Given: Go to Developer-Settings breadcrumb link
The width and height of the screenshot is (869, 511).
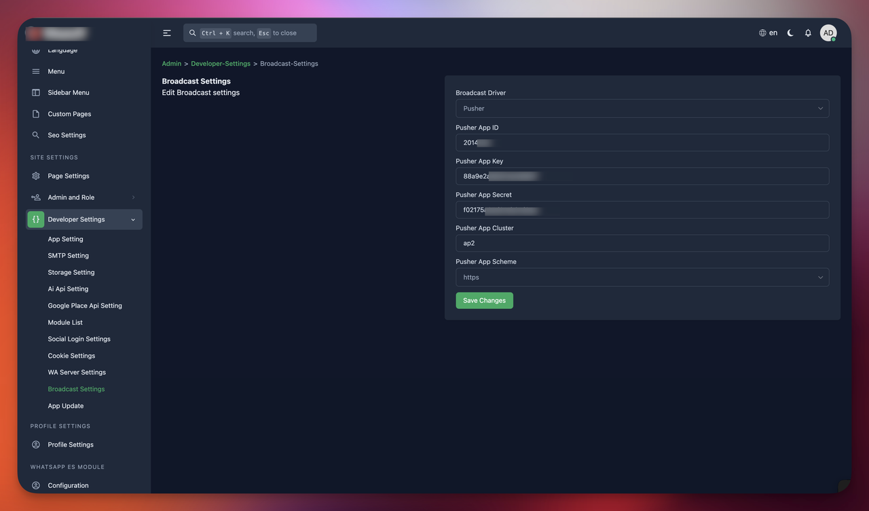Looking at the screenshot, I should [221, 64].
